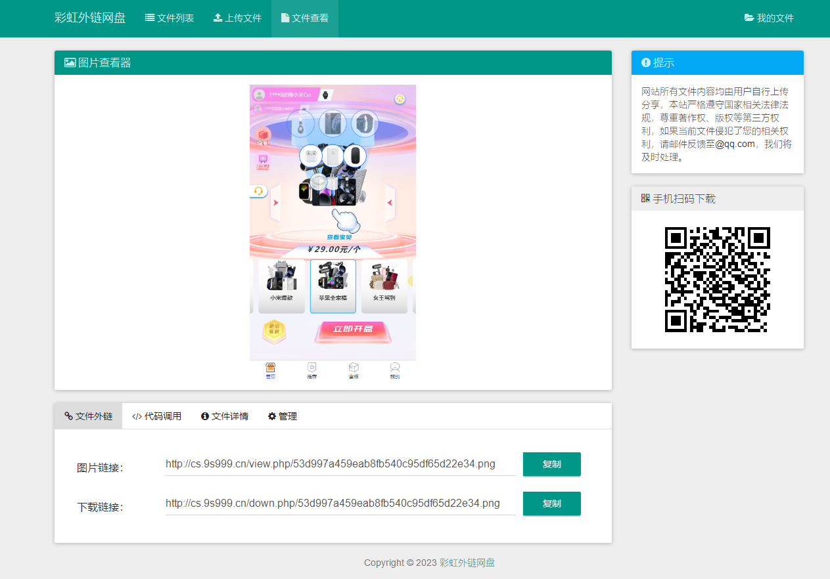Copy the download link with lower 复制 button
The image size is (830, 579).
(551, 504)
